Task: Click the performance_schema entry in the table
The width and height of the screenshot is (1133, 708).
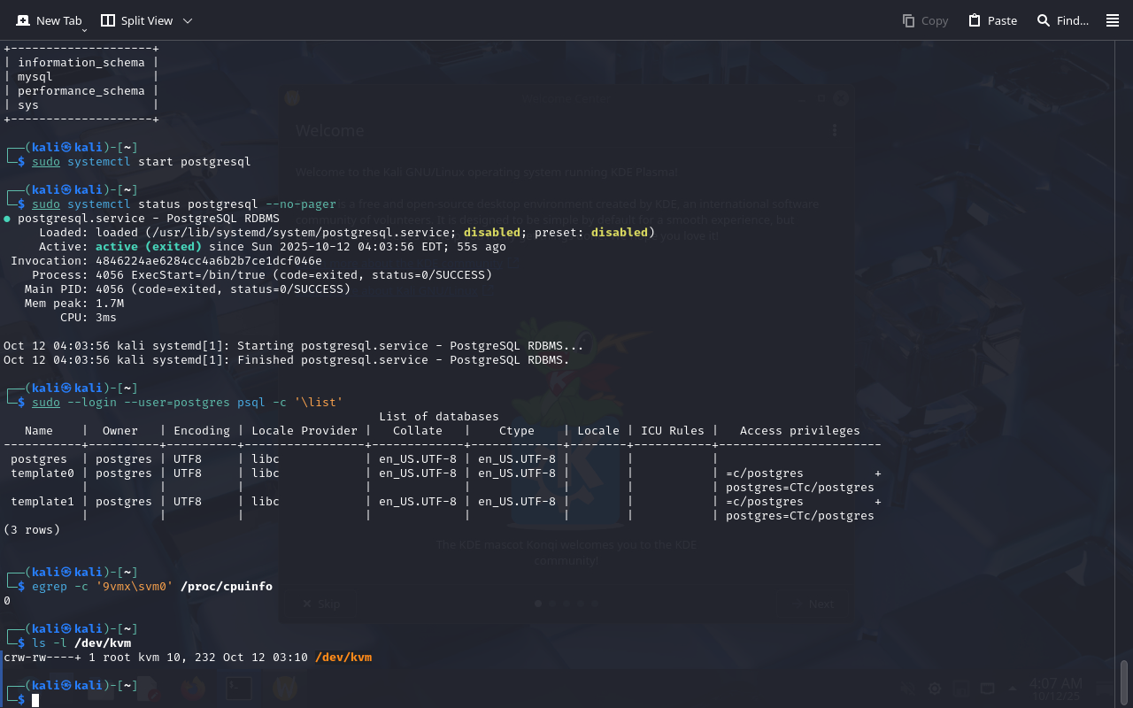Action: click(x=81, y=91)
